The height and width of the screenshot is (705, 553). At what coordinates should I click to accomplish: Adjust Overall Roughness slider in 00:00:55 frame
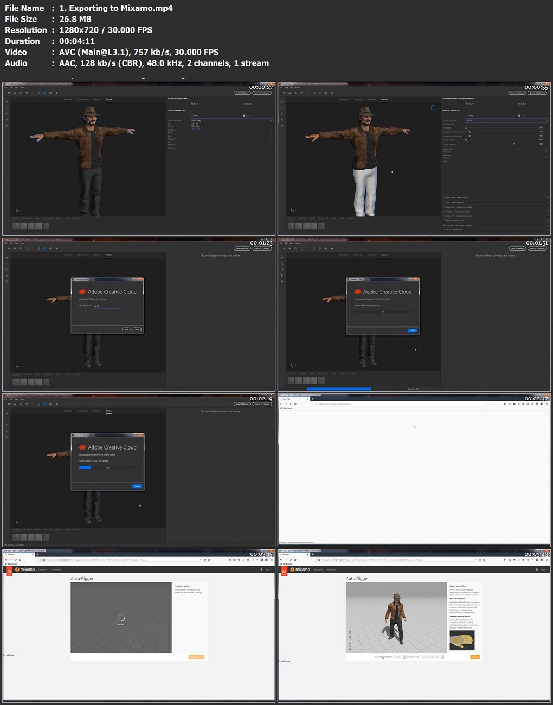click(514, 144)
